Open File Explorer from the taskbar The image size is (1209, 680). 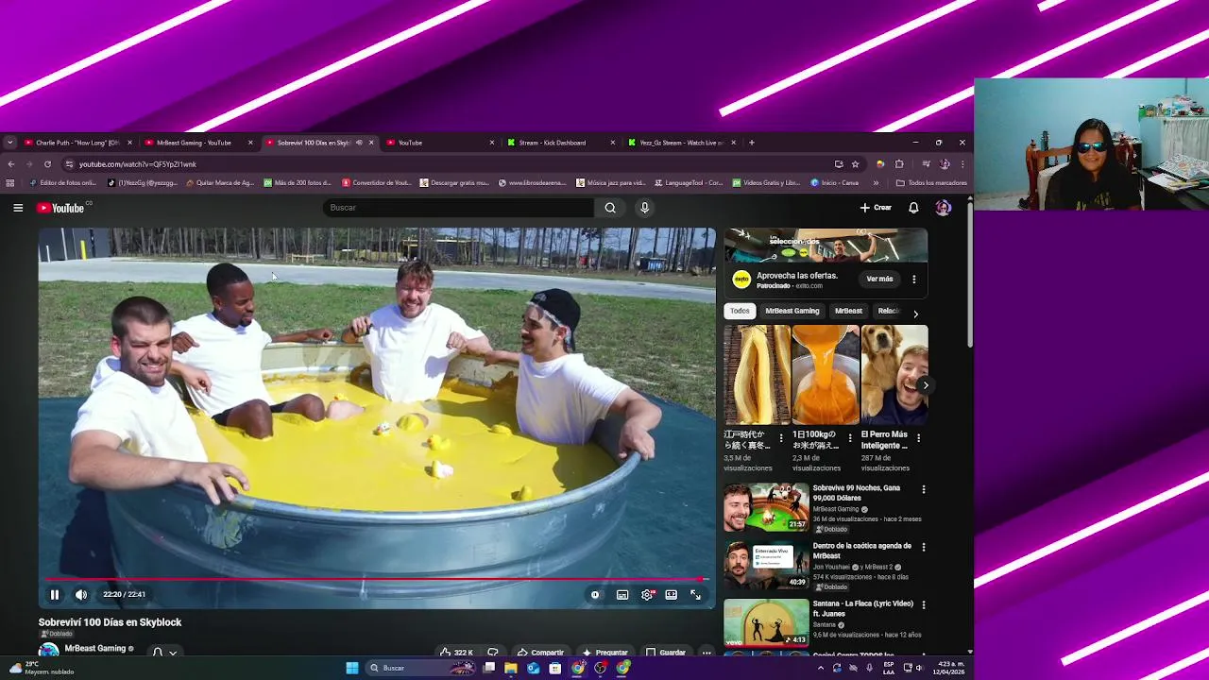click(511, 668)
